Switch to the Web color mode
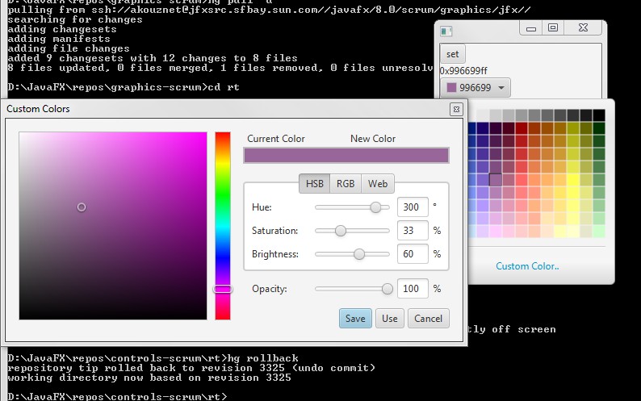 pos(377,184)
